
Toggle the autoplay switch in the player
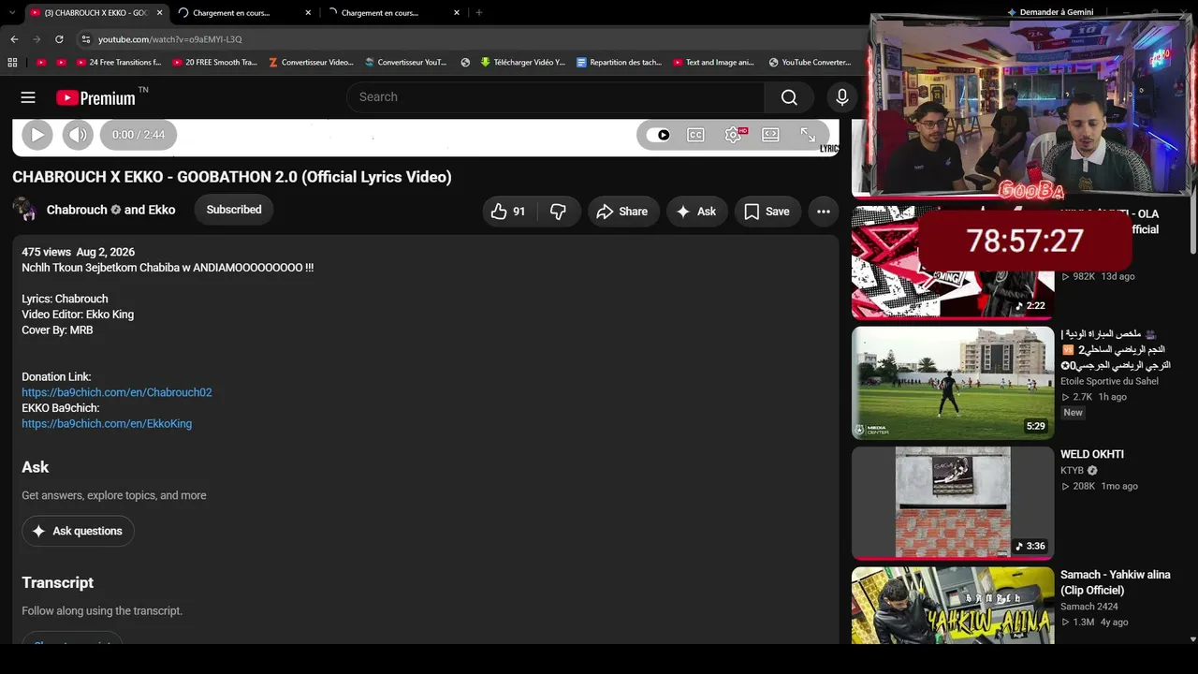pyautogui.click(x=659, y=135)
